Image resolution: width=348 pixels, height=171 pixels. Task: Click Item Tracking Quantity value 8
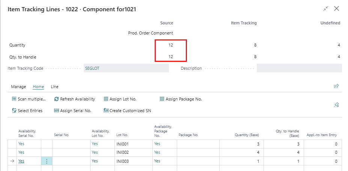click(255, 45)
